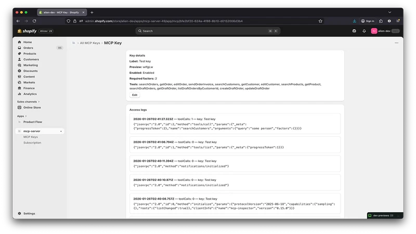416x234 pixels.
Task: Close the alien-dev MCP Key tab
Action: pos(83,12)
